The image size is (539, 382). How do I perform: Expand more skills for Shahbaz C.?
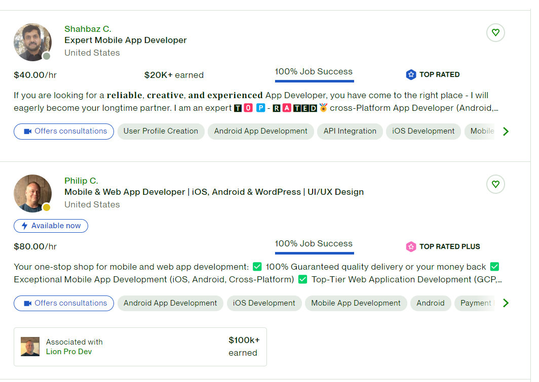coord(505,132)
